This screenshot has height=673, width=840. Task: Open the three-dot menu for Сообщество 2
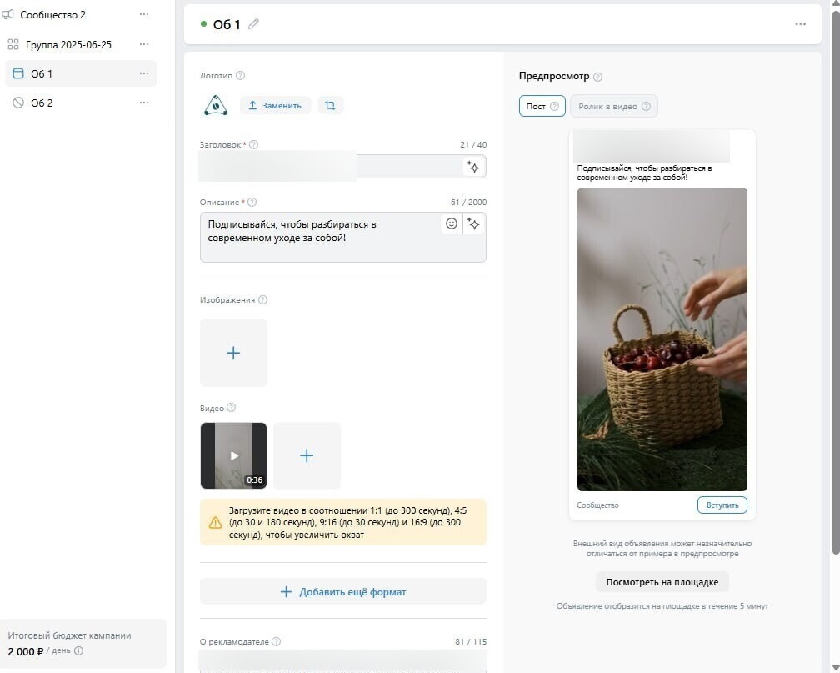144,15
